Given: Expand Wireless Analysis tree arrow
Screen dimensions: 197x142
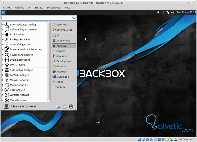Looking at the screenshot, I should coord(3,95).
